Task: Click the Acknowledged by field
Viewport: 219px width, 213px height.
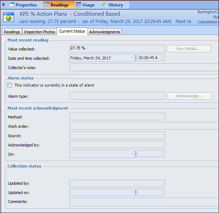Action: [x=117, y=144]
